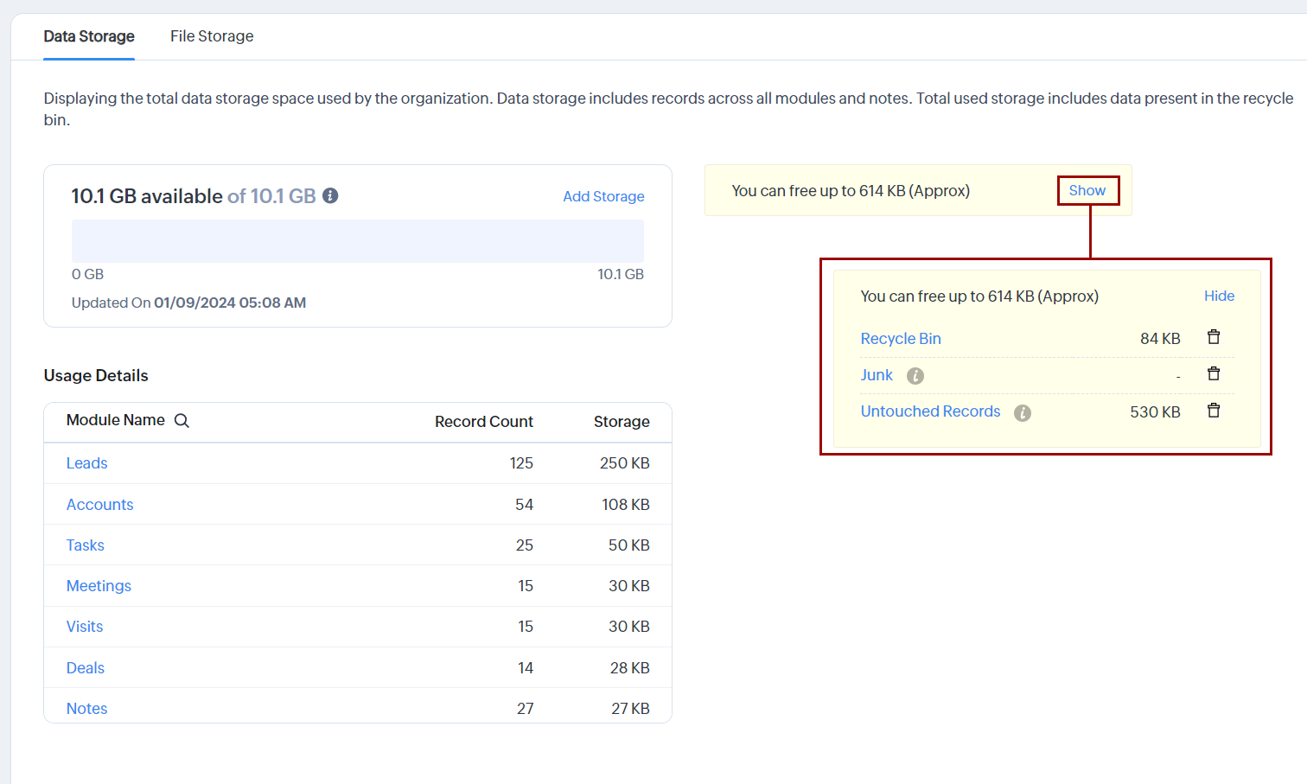Click the Junk link
Screen dimensions: 1307x784
pyautogui.click(x=877, y=375)
